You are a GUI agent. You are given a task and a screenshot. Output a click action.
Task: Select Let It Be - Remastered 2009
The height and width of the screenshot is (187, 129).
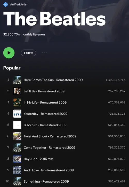[x=44, y=91]
